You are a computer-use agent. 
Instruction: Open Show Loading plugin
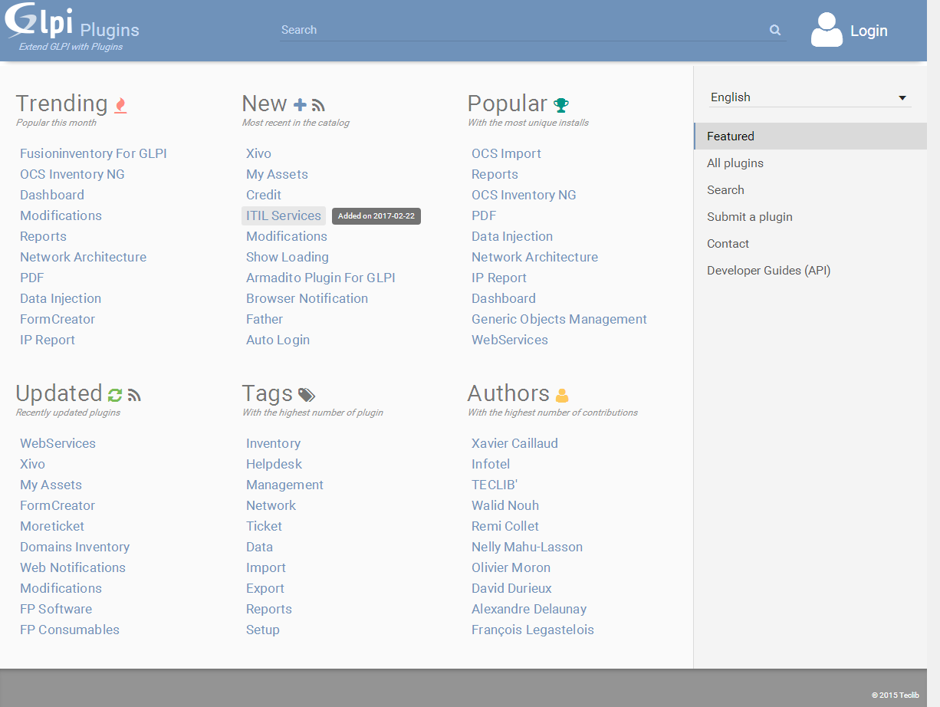click(288, 257)
